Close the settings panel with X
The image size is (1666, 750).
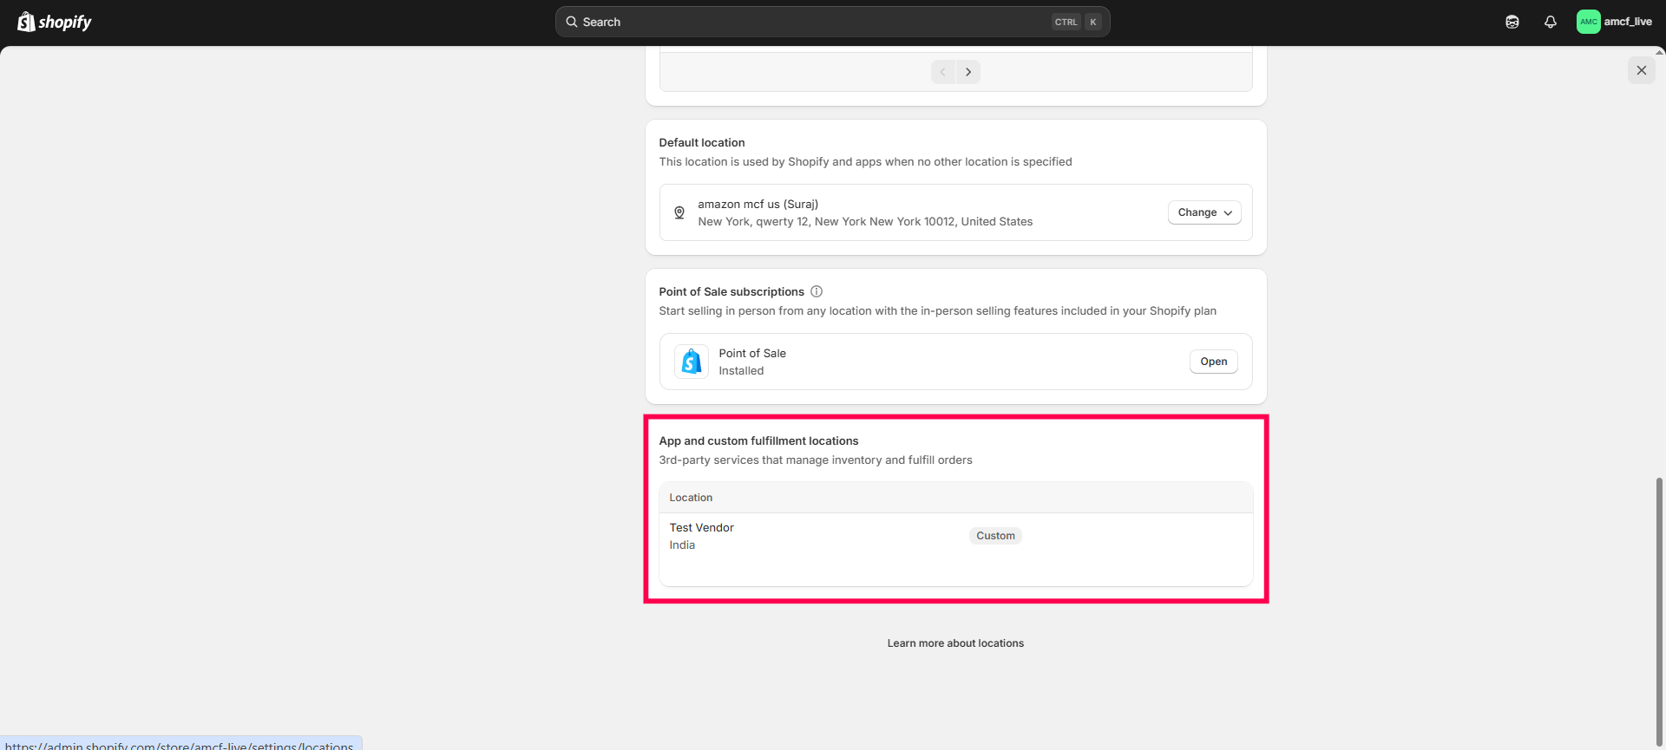coord(1641,70)
